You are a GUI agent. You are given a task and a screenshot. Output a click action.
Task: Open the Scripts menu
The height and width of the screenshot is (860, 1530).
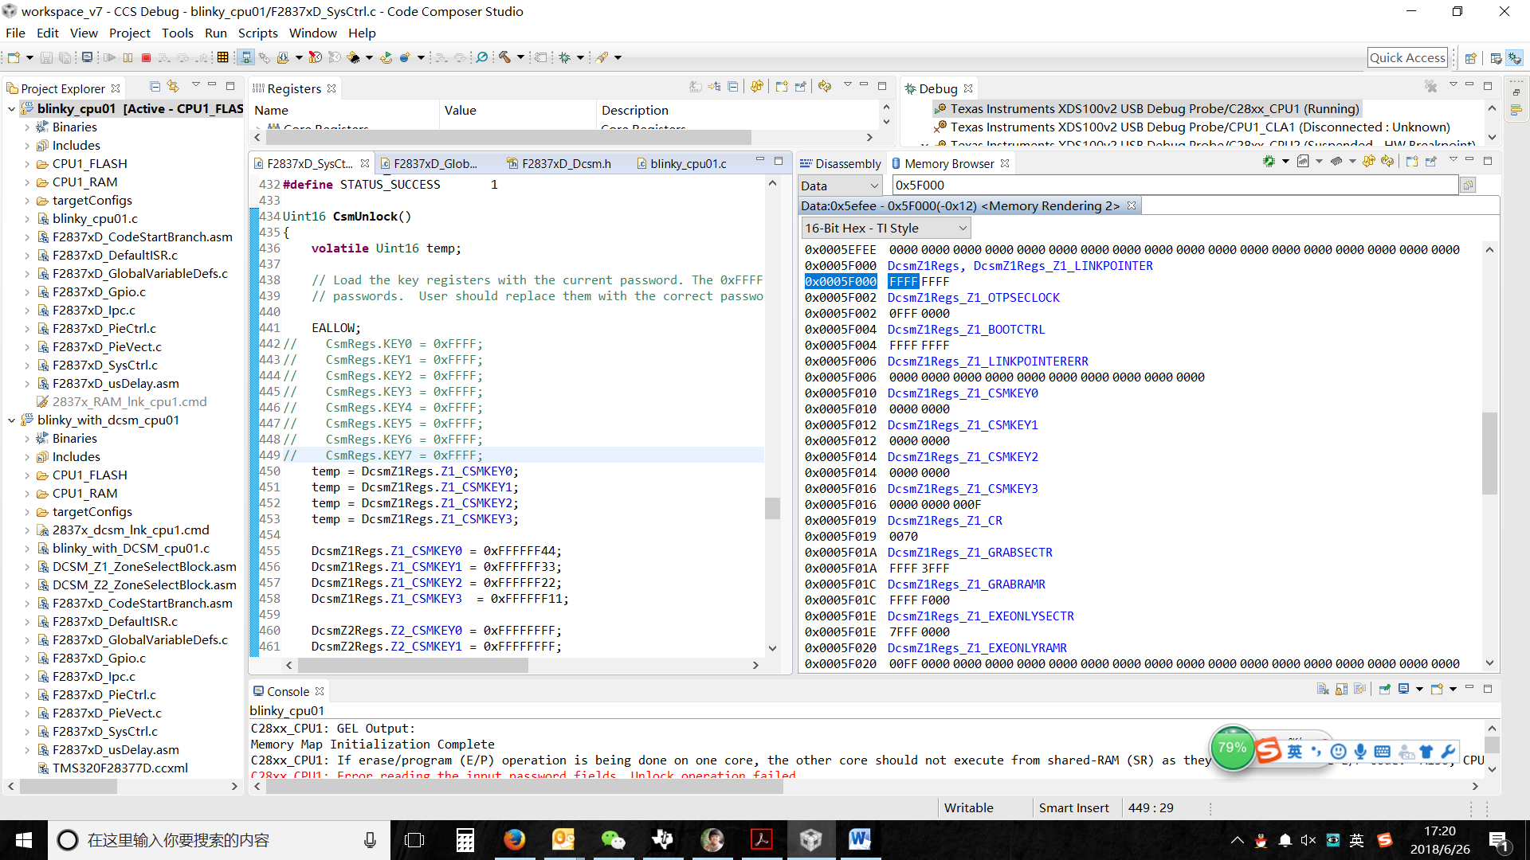tap(257, 33)
